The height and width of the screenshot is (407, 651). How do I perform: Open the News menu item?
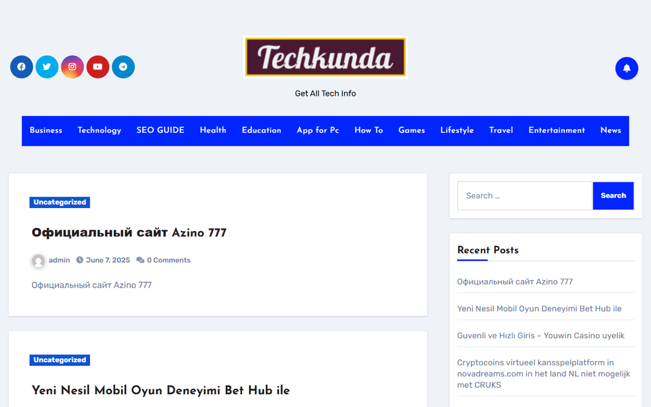(x=611, y=130)
